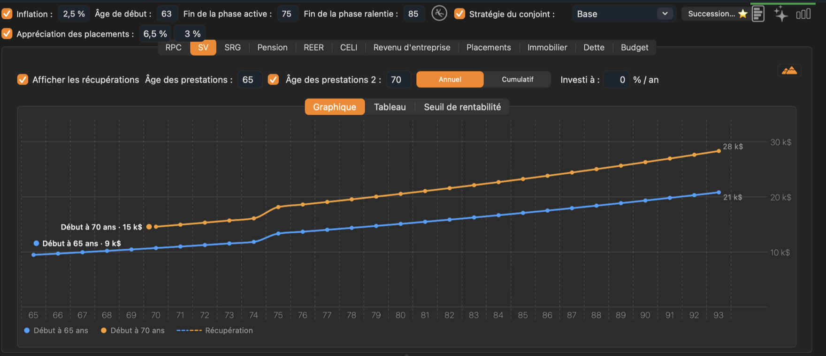826x356 pixels.
Task: Switch to Cumulatif mode
Action: (518, 79)
